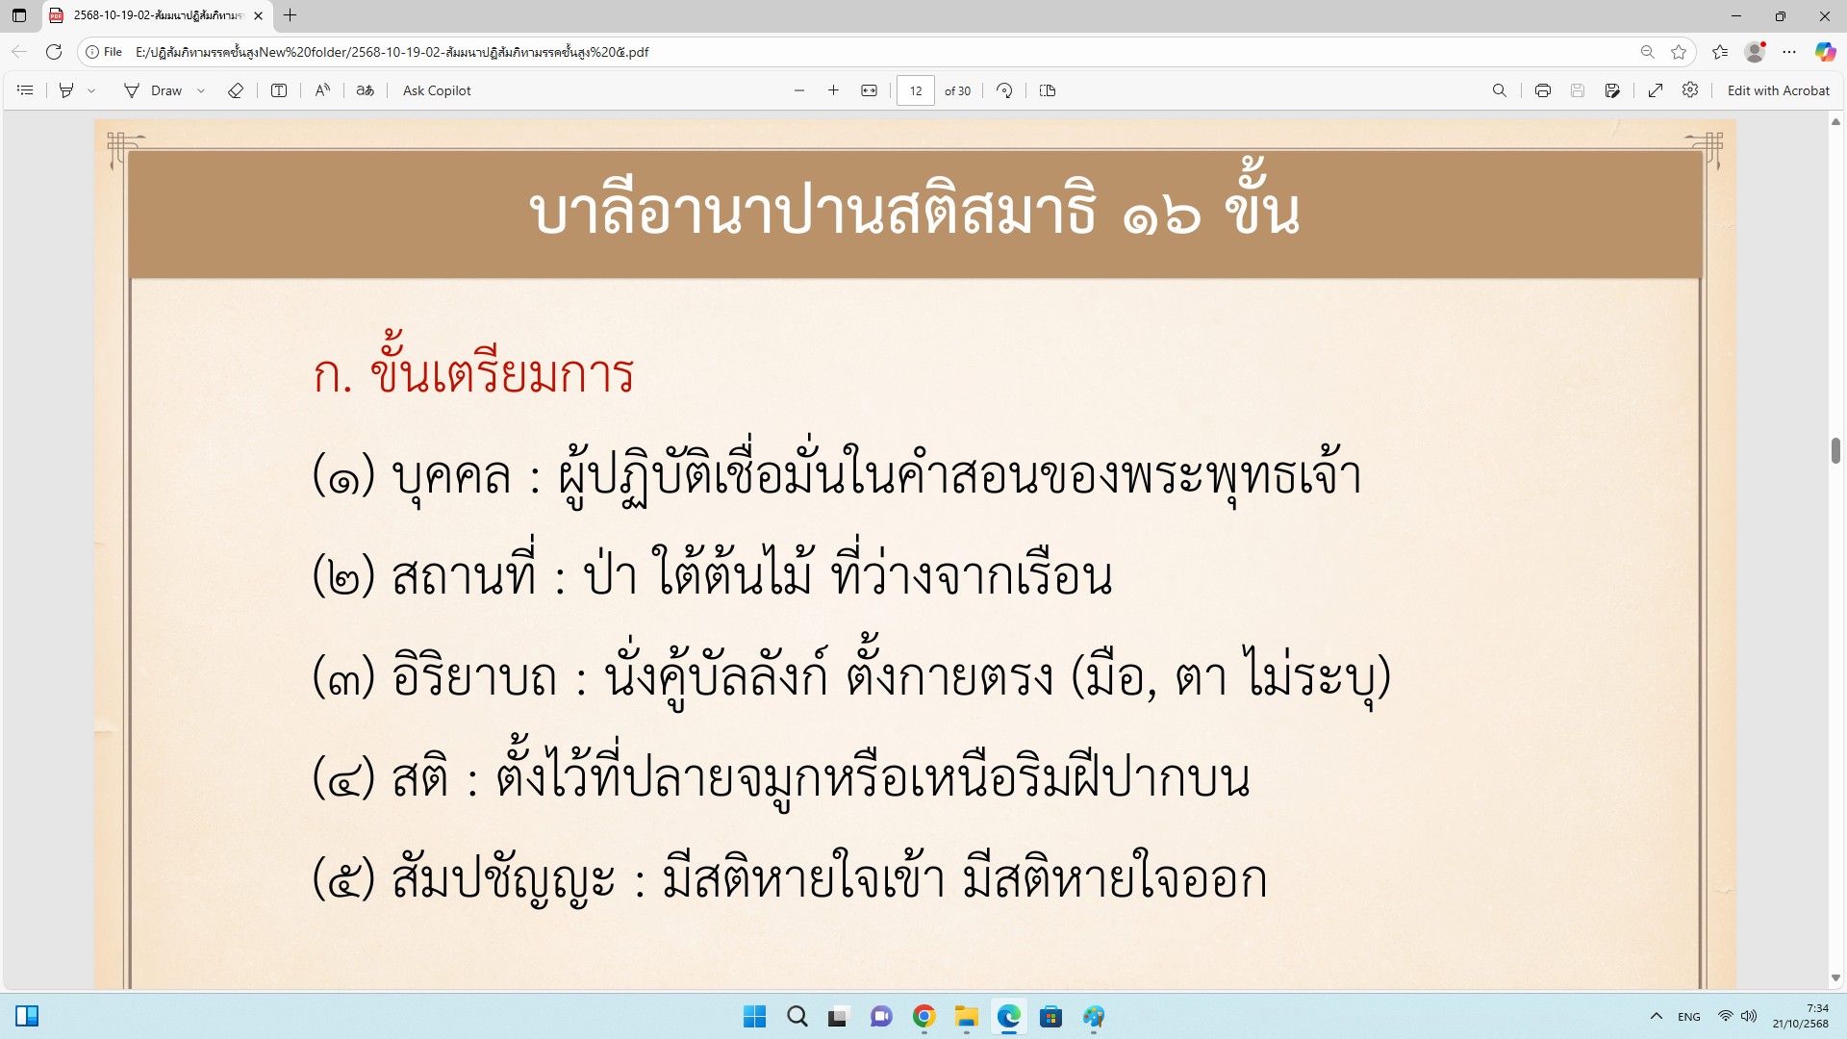Click the page number input field
The width and height of the screenshot is (1847, 1039).
(x=915, y=90)
